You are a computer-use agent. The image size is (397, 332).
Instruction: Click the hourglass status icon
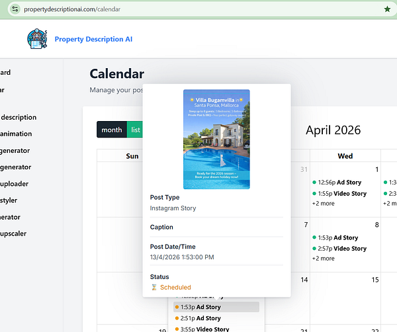point(154,288)
